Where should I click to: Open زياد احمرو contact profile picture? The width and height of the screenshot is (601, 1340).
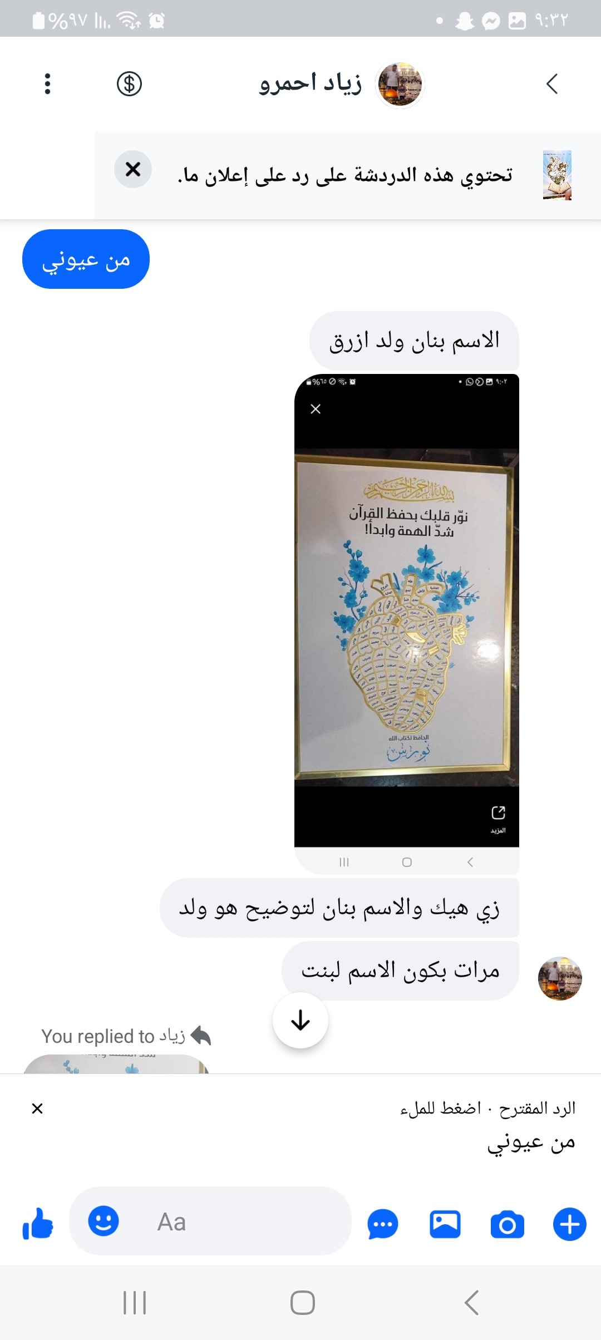(400, 84)
